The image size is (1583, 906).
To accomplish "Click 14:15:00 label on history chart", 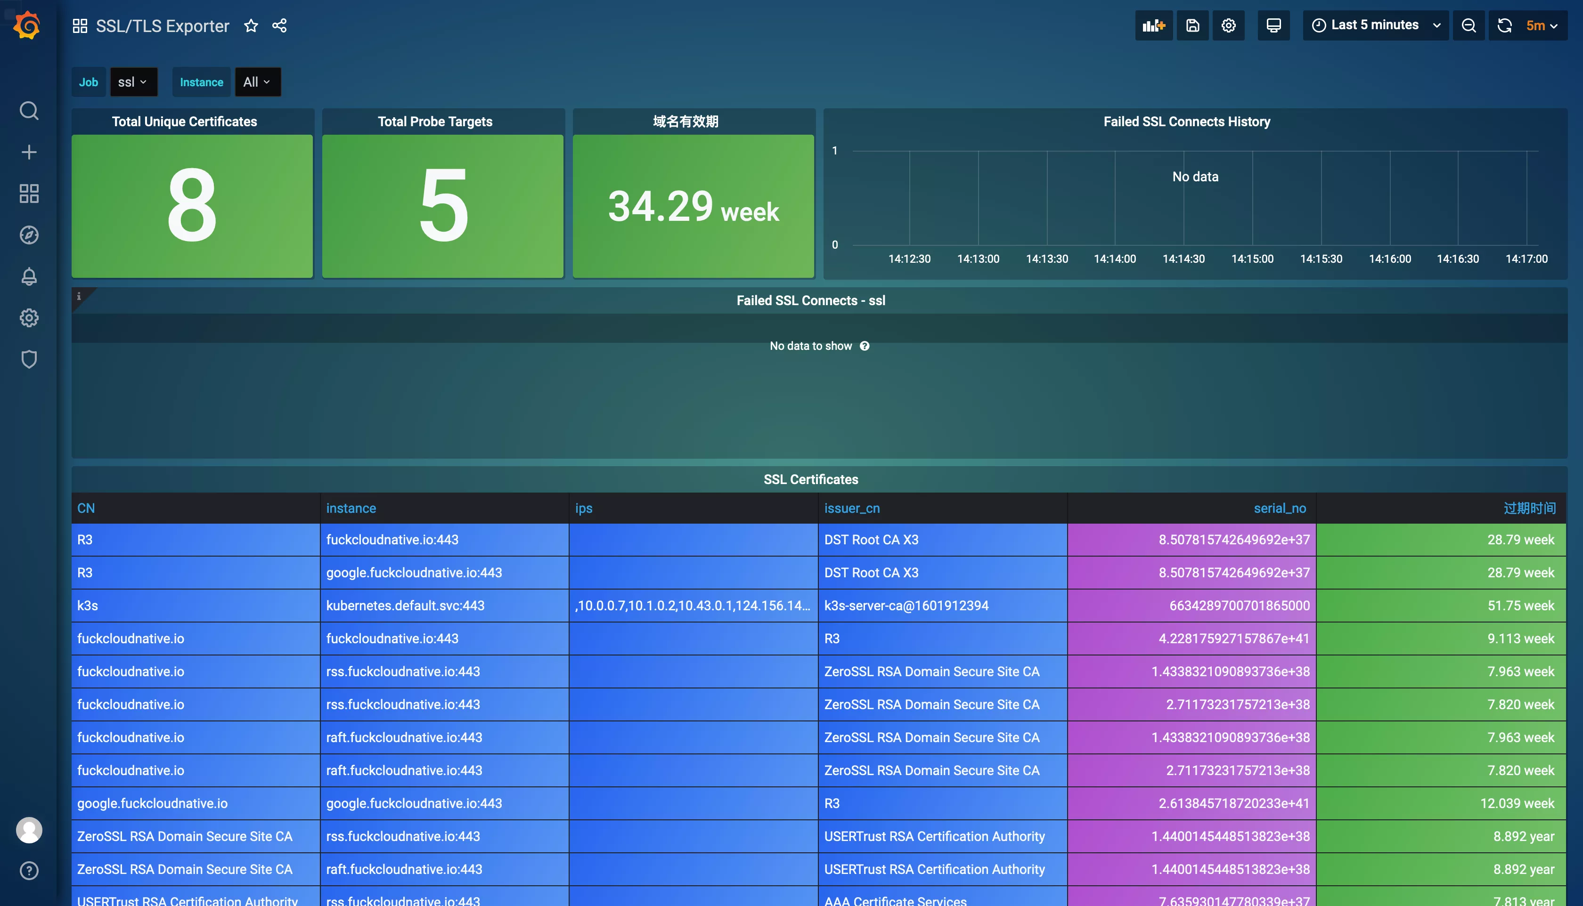I will click(x=1252, y=259).
